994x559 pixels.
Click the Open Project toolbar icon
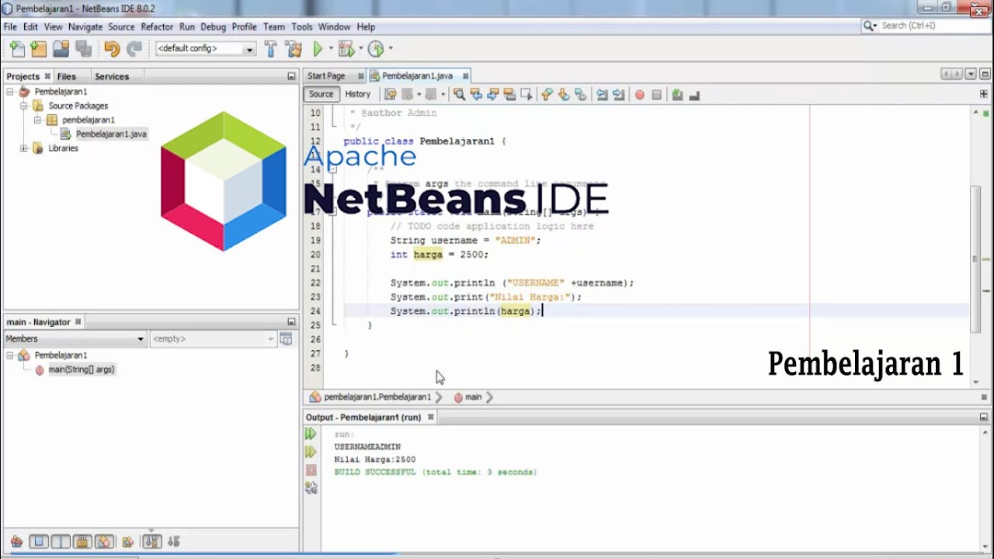pos(61,50)
